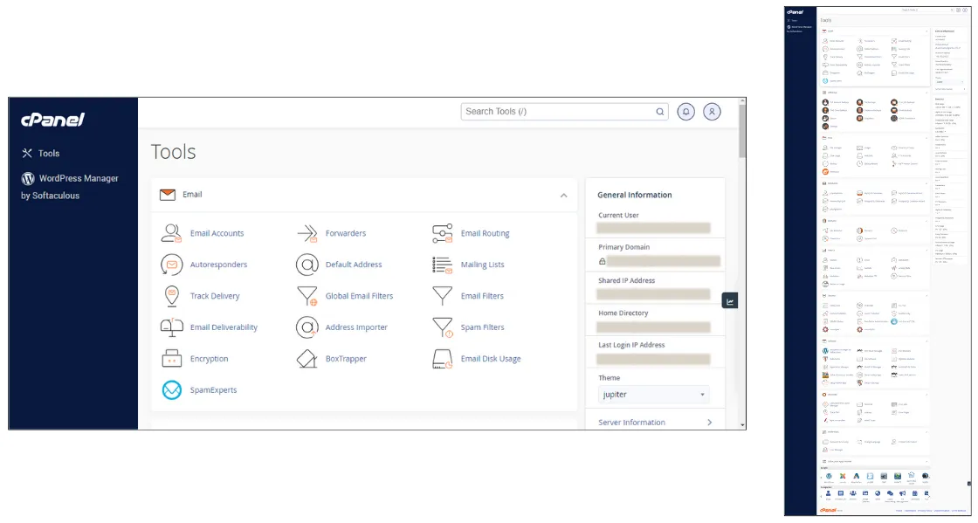Open the Email Routing icon

pos(443,233)
